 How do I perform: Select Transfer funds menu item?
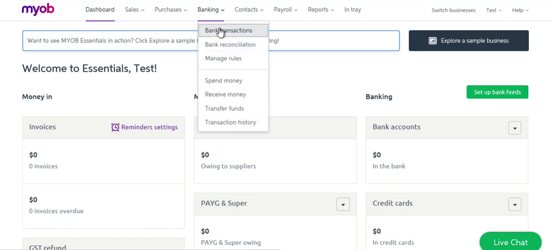coord(233,109)
